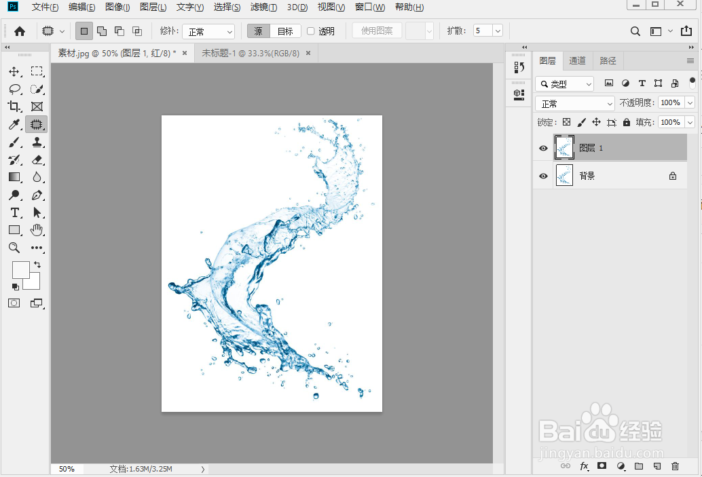Image resolution: width=702 pixels, height=477 pixels.
Task: Select the Brush tool
Action: pos(14,142)
